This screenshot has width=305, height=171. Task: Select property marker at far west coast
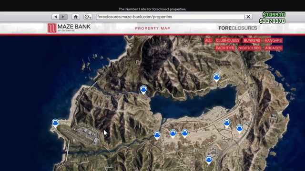tap(55, 123)
